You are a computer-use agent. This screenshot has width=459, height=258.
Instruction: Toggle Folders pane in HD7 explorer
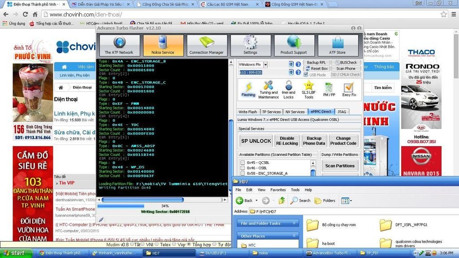pos(325,200)
